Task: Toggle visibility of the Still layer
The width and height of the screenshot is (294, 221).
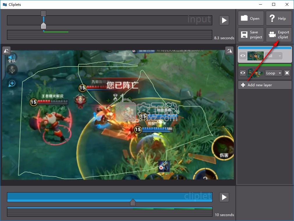Action: 243,56
